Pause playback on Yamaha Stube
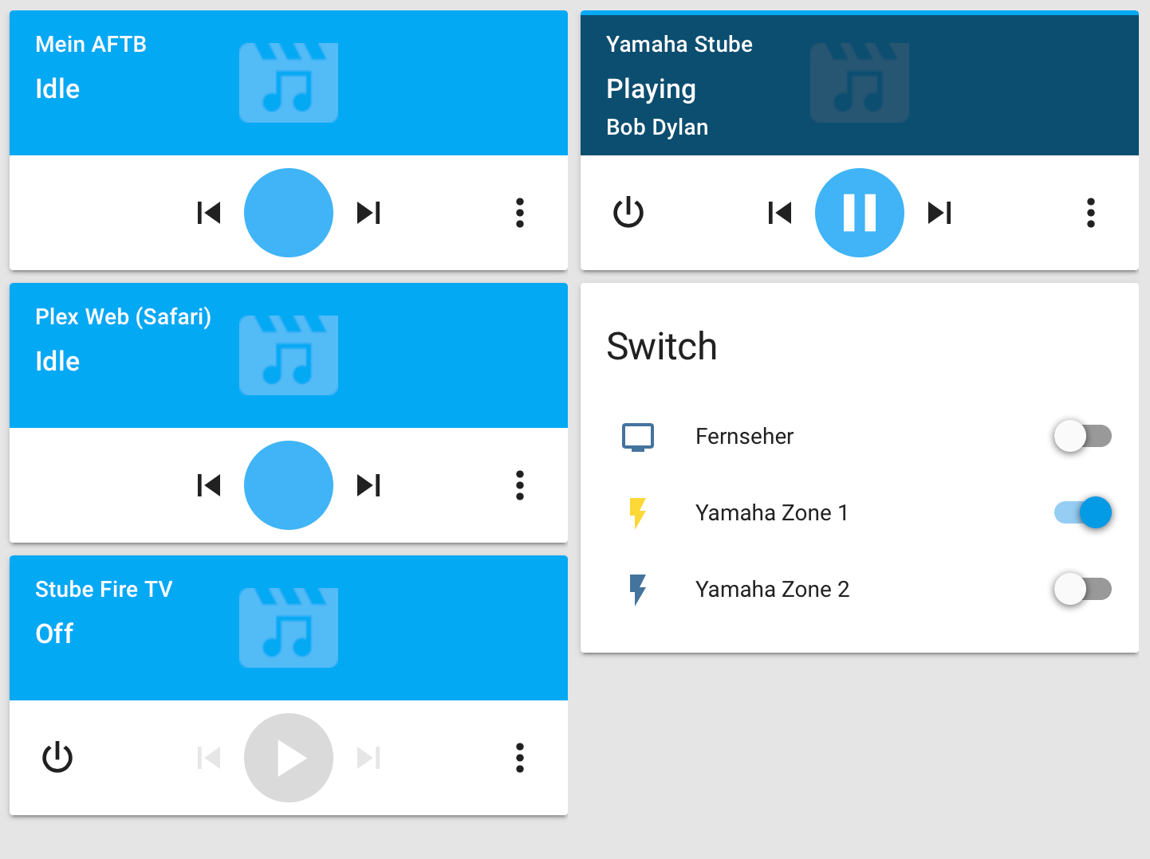Screen dimensions: 1150x859 (859, 213)
